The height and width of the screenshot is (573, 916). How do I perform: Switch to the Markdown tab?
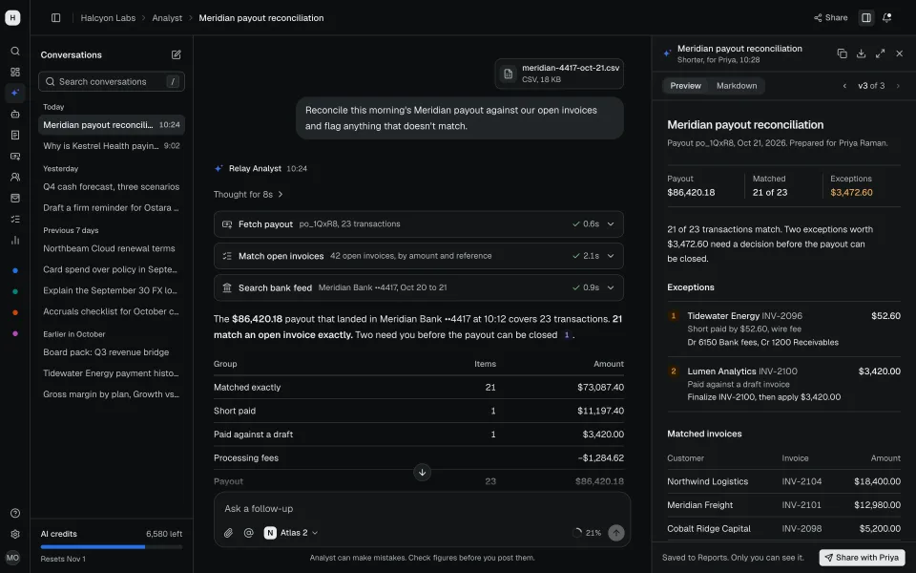[736, 86]
